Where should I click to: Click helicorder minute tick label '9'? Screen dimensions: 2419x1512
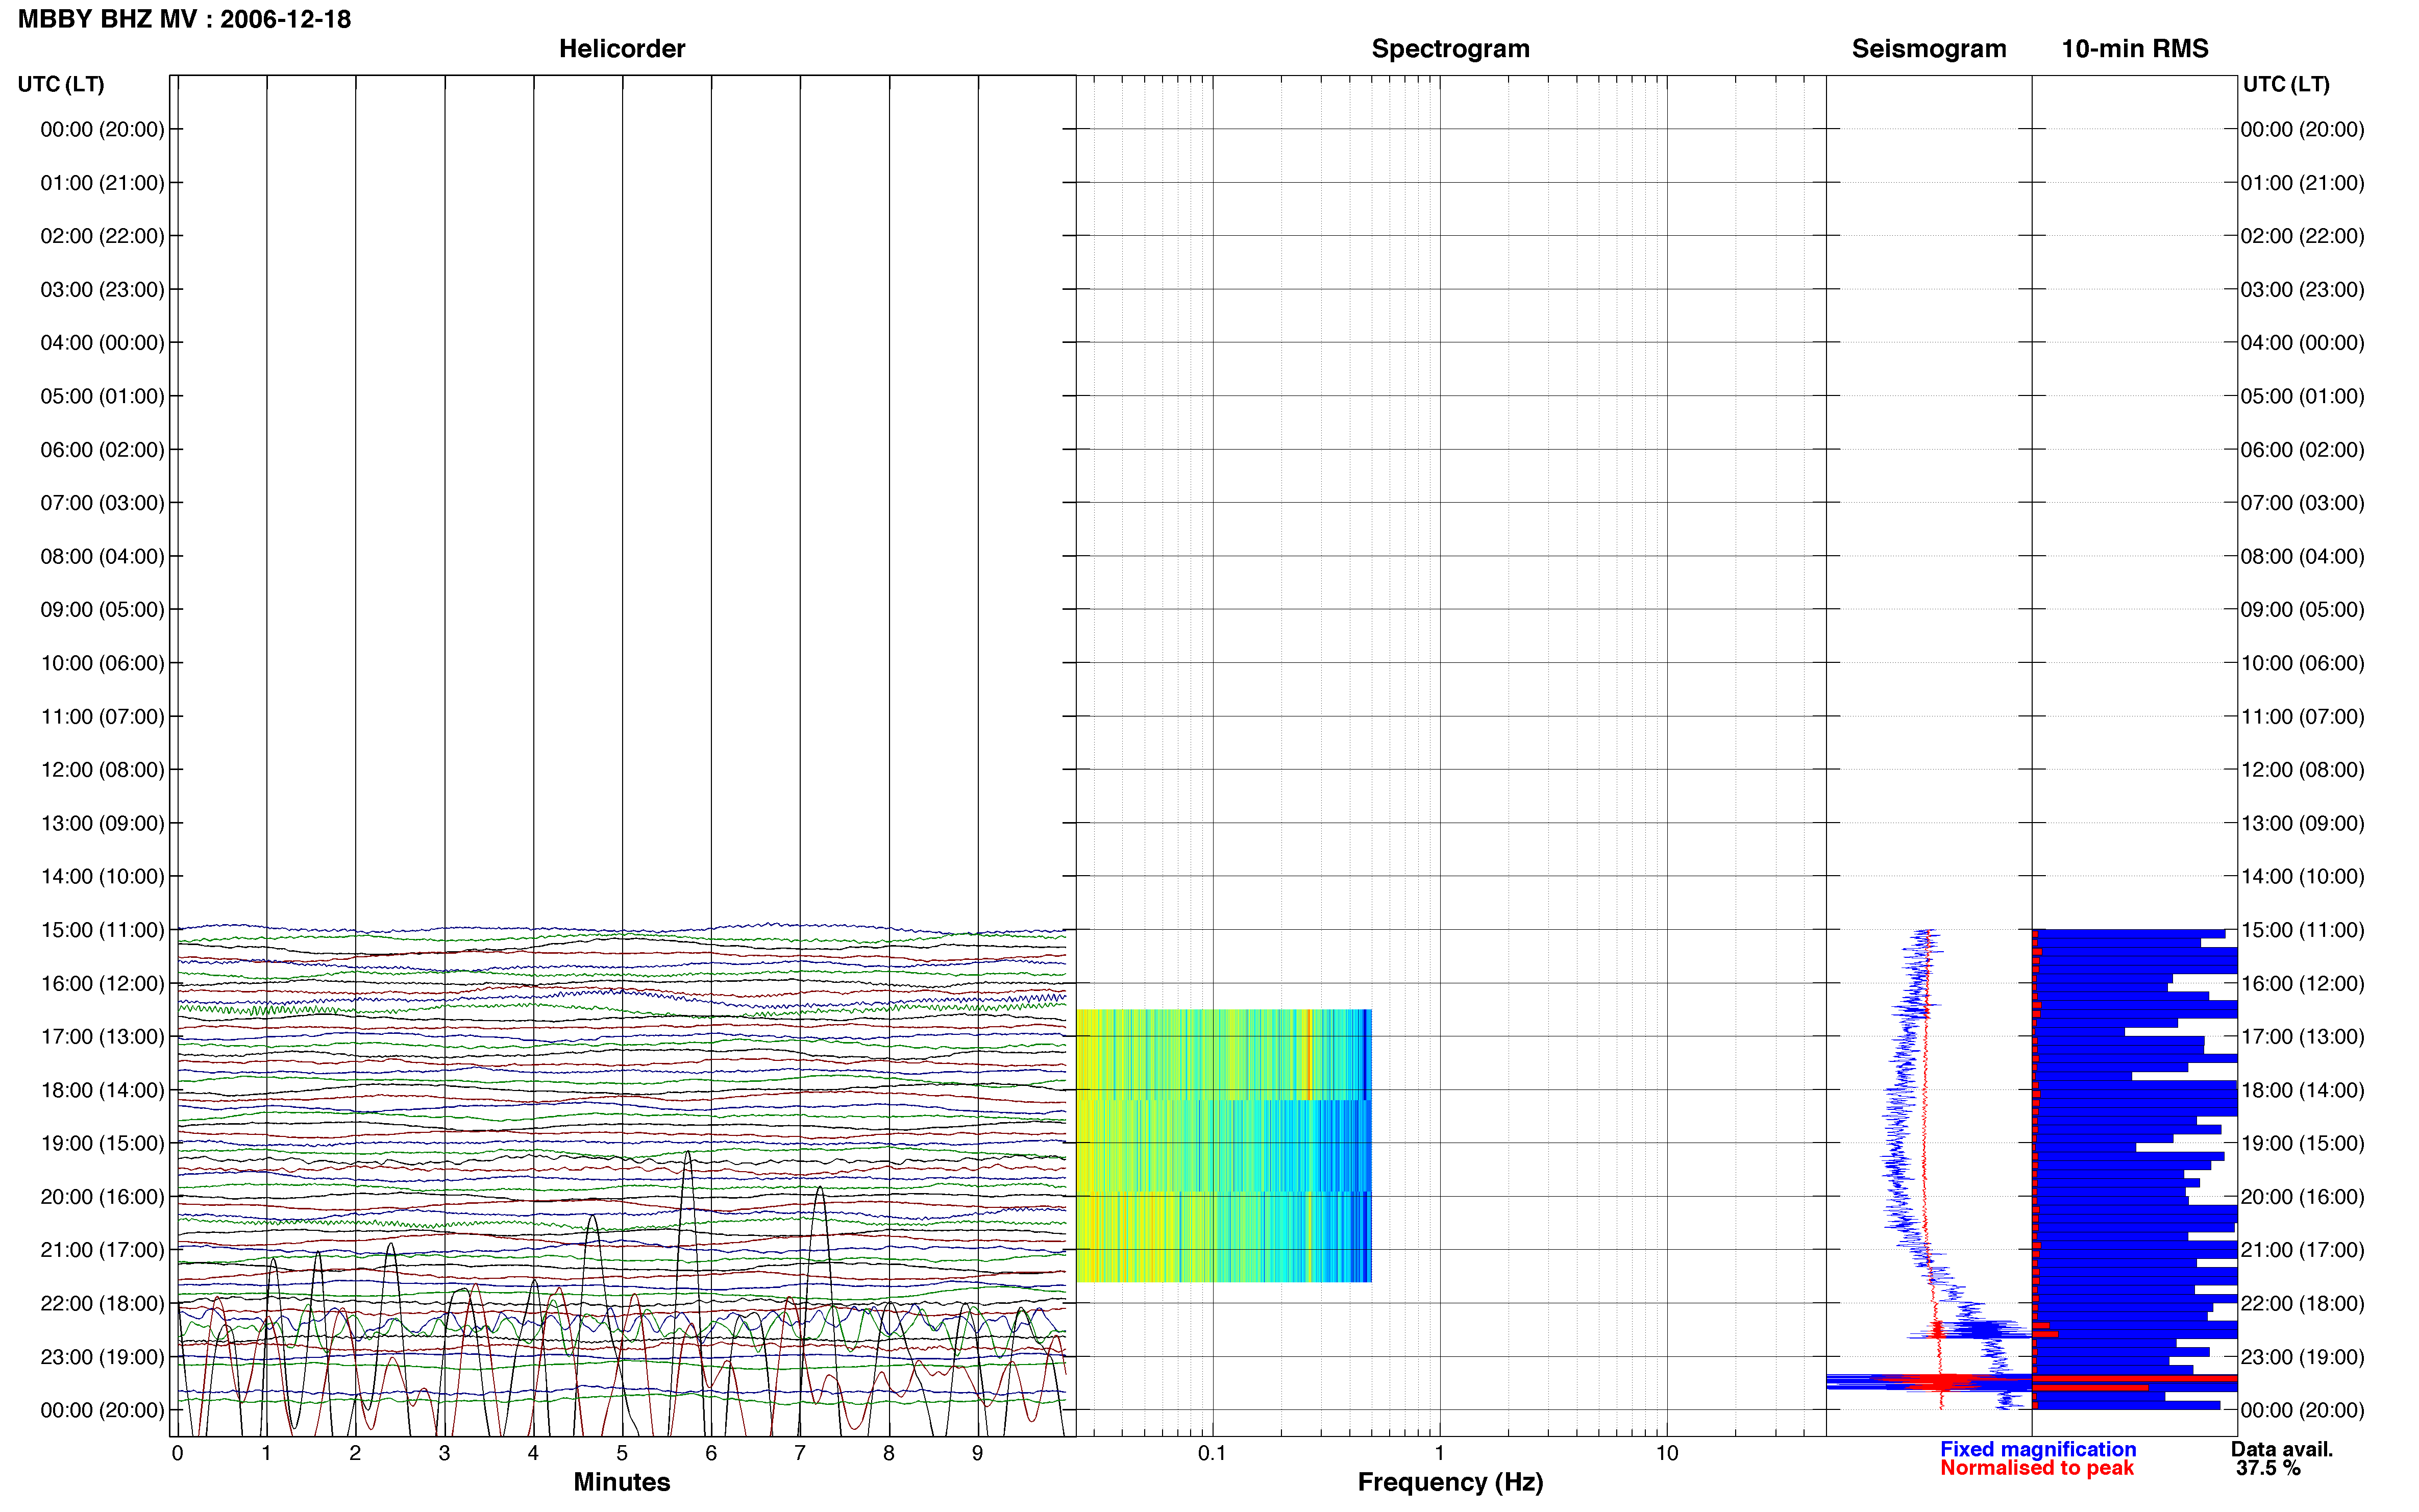[978, 1453]
